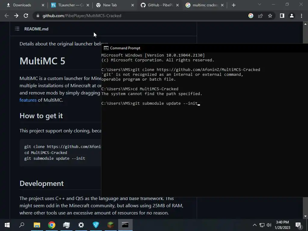Close the GitHub tab
The height and width of the screenshot is (231, 308).
pyautogui.click(x=177, y=5)
